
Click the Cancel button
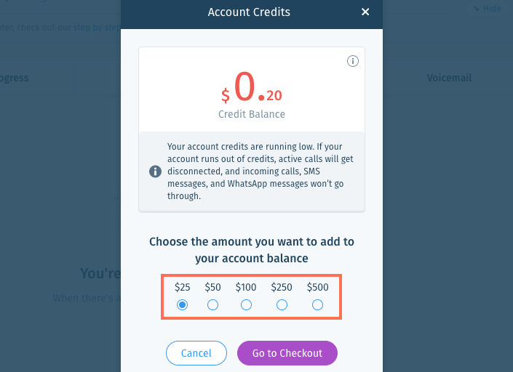196,353
